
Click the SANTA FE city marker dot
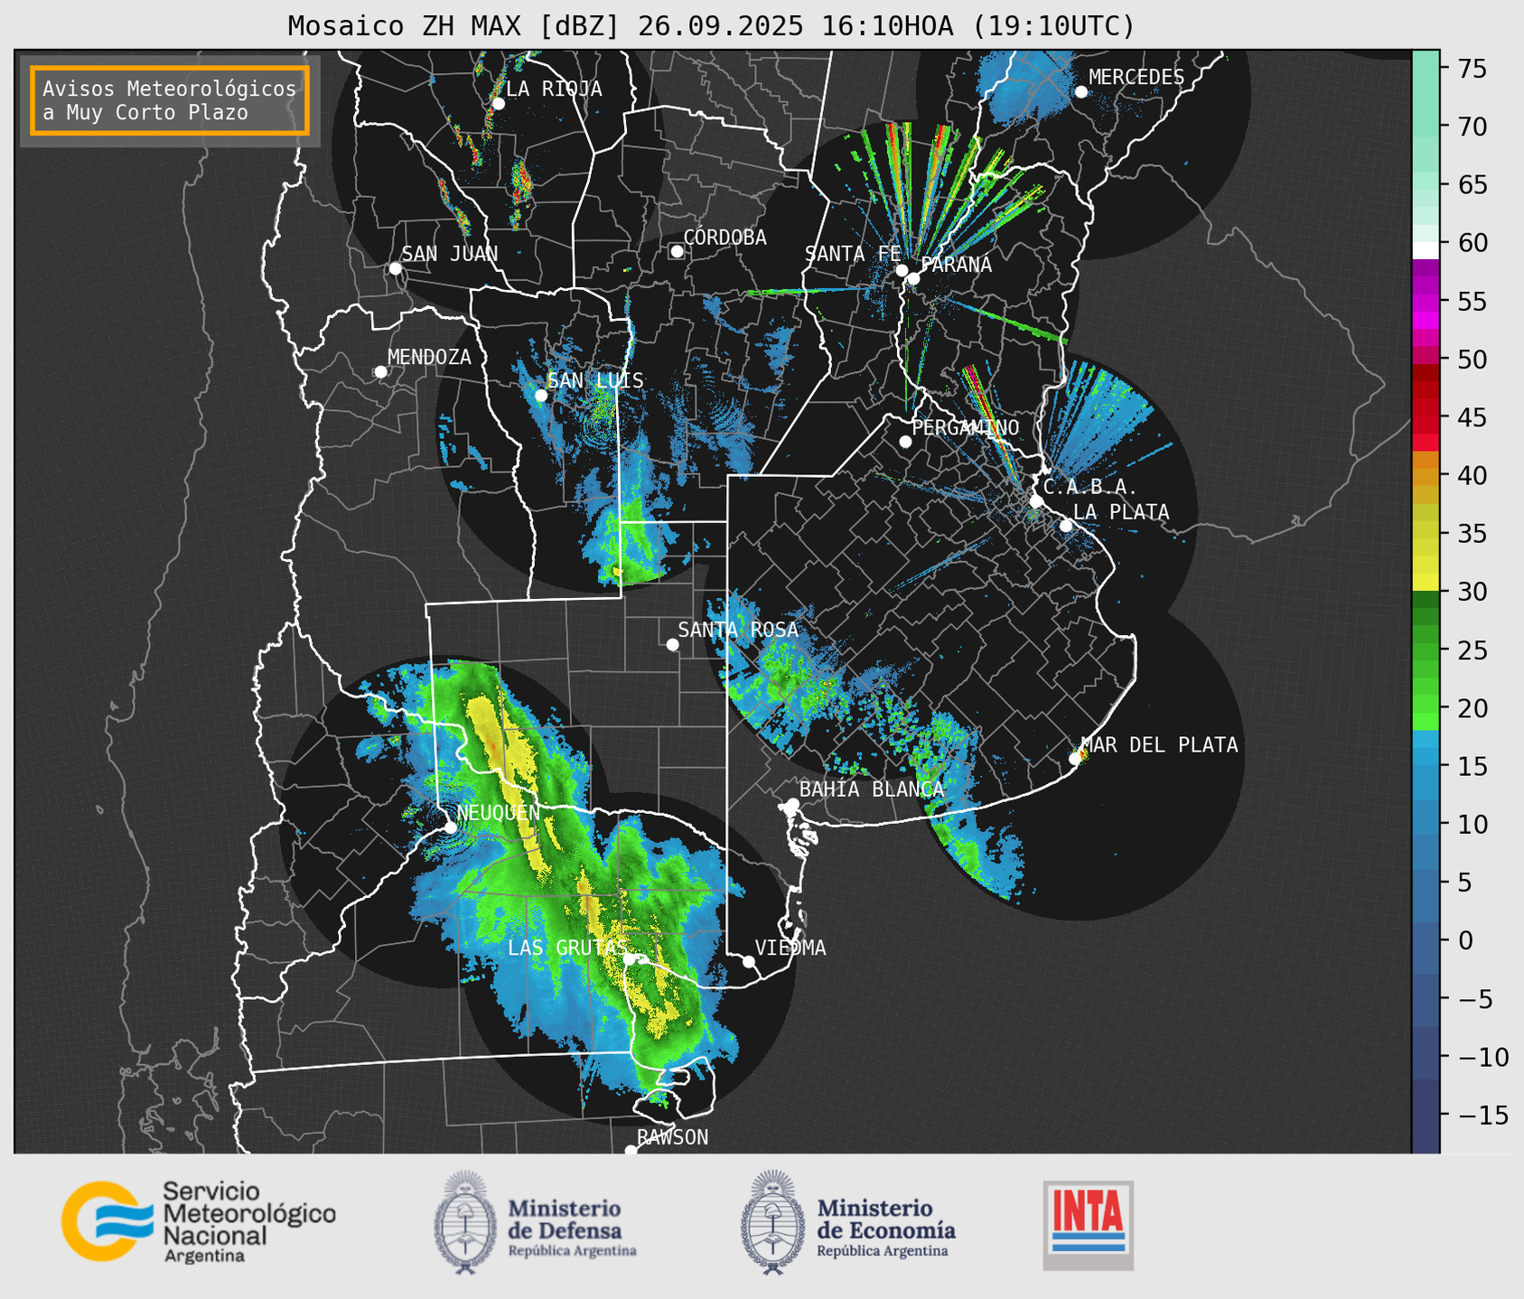(x=902, y=270)
